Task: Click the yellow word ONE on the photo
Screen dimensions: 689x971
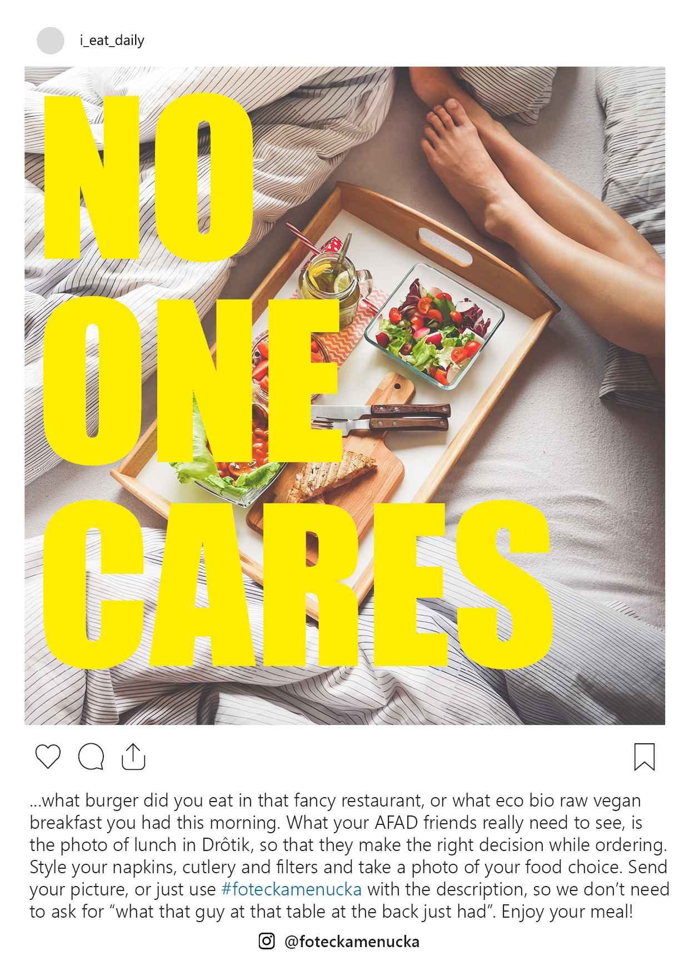Action: (x=192, y=381)
